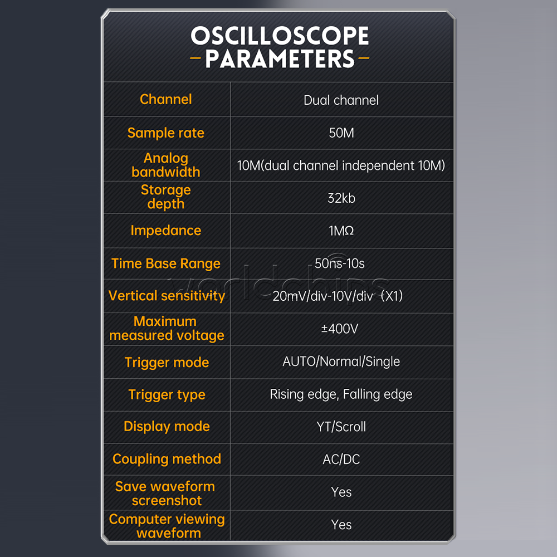This screenshot has height=557, width=557.
Task: Click the AC/DC coupling value
Action: tap(341, 460)
